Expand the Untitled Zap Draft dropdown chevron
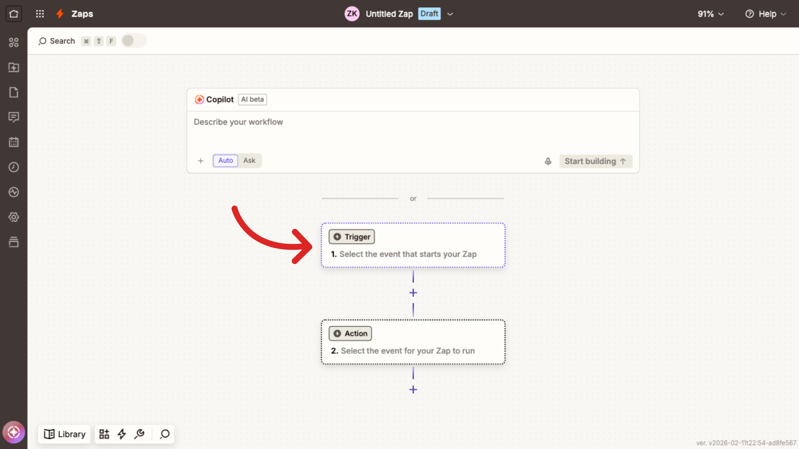799x449 pixels. click(x=450, y=14)
